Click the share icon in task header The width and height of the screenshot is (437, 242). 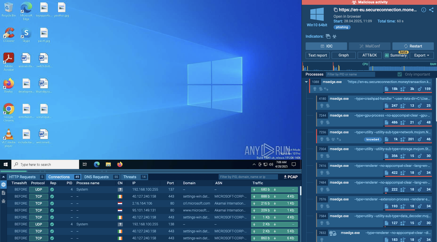tap(431, 10)
